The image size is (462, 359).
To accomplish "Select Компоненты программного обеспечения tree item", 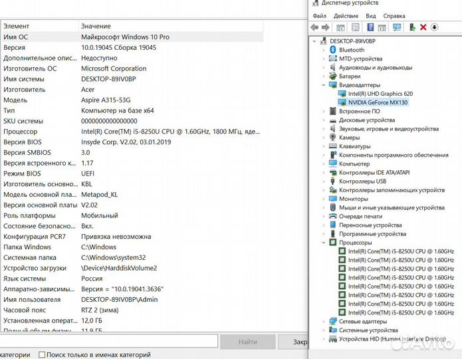I will [394, 155].
